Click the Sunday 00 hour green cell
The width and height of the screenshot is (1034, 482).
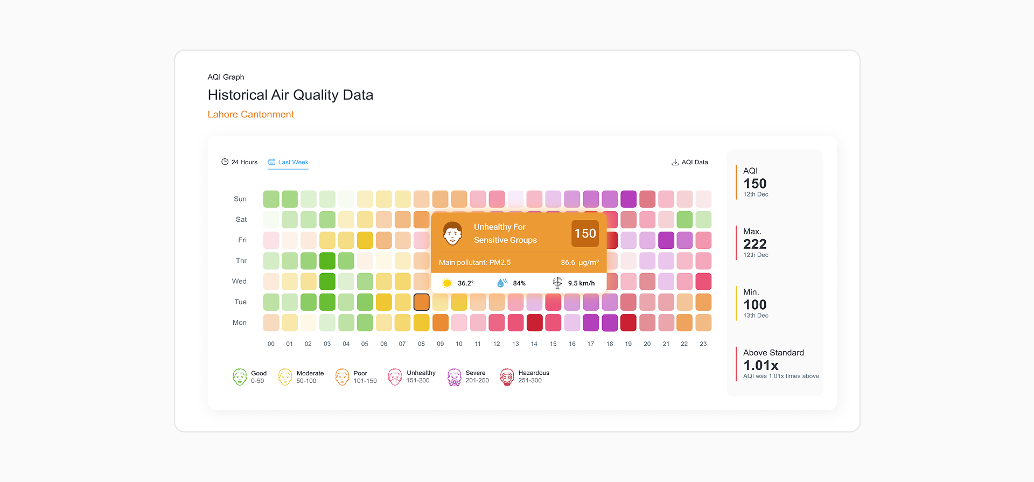271,199
